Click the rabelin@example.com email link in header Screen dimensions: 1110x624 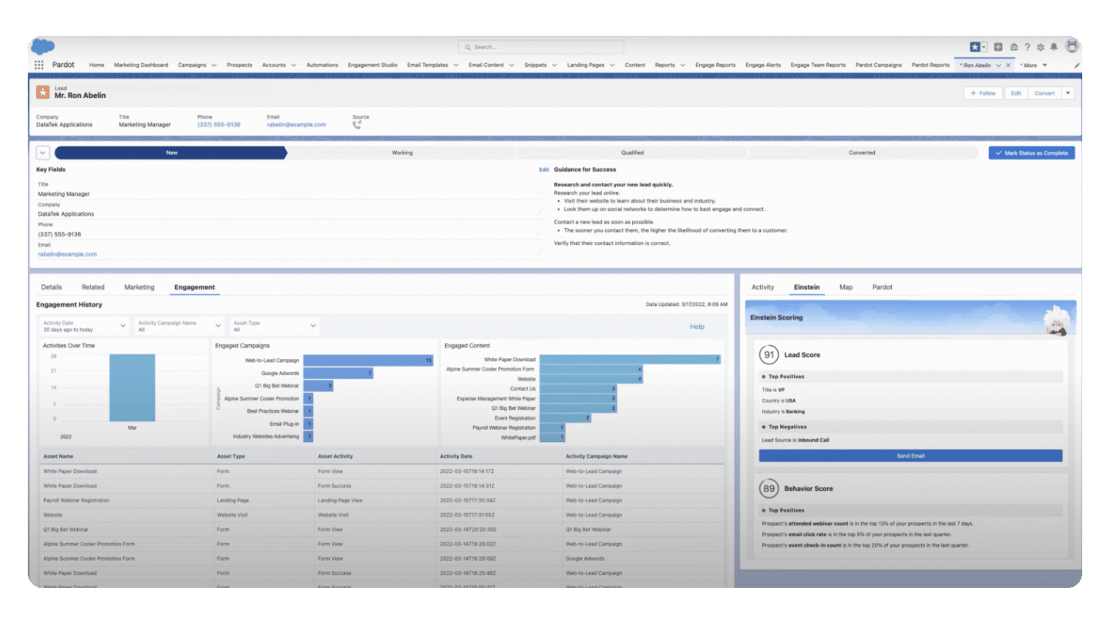point(297,125)
